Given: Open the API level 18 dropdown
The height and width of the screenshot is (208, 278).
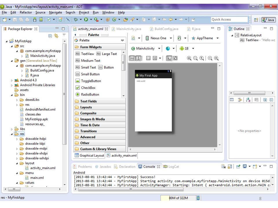Looking at the screenshot, I should pos(193,49).
